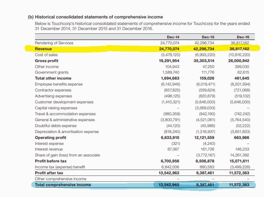Viewport: 264px width, 197px height.
Task: Click the 'Total other income' row label
Action: point(53,78)
